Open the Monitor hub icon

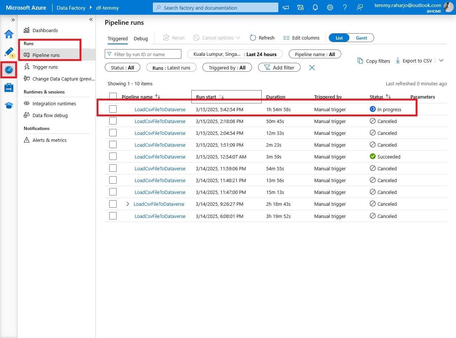(9, 69)
